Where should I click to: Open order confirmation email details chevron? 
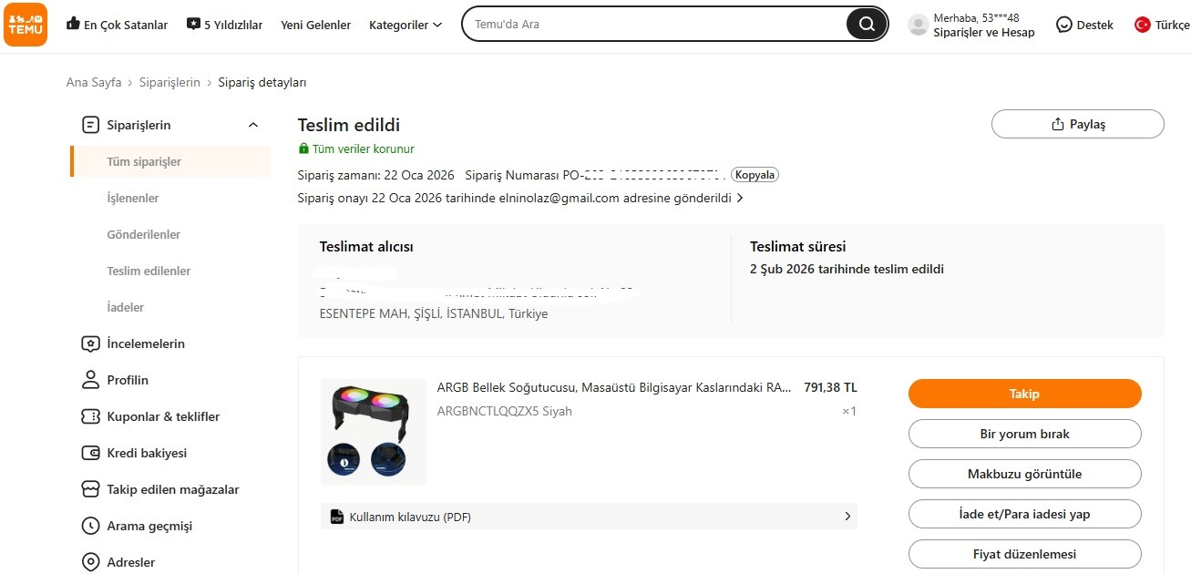[x=740, y=198]
